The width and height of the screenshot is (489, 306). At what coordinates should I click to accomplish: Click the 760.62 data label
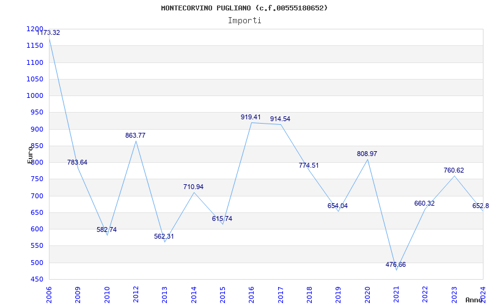454,171
